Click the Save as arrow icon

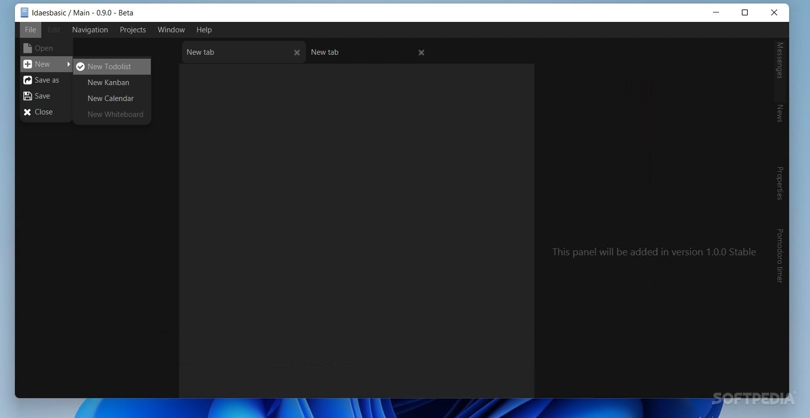pyautogui.click(x=27, y=80)
